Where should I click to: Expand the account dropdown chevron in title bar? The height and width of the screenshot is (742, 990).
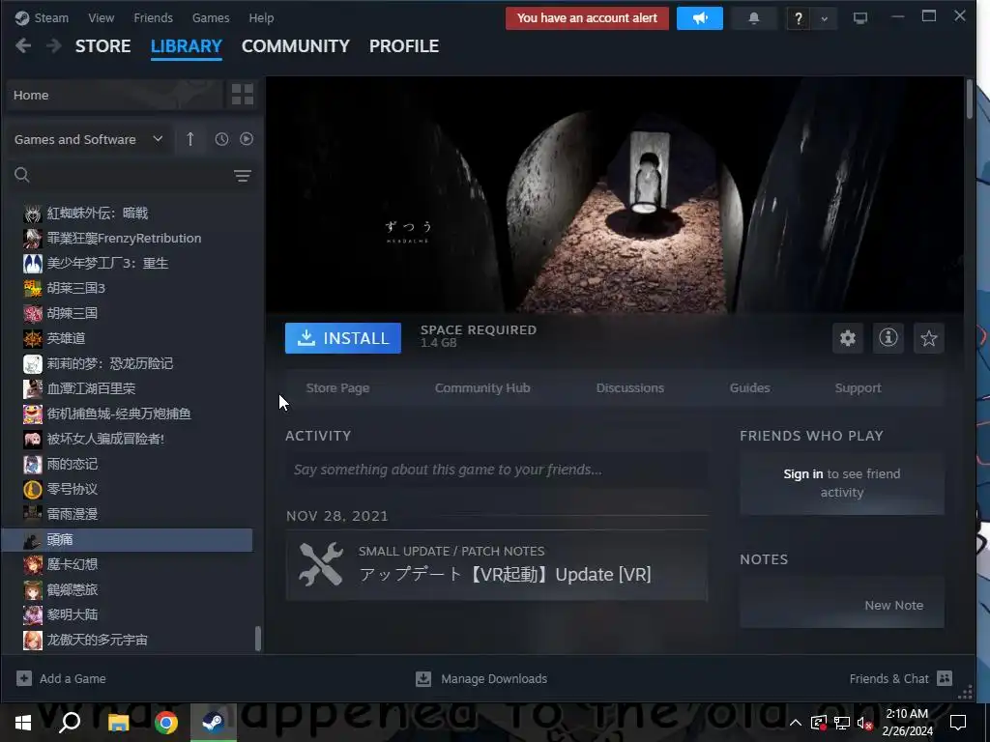824,19
